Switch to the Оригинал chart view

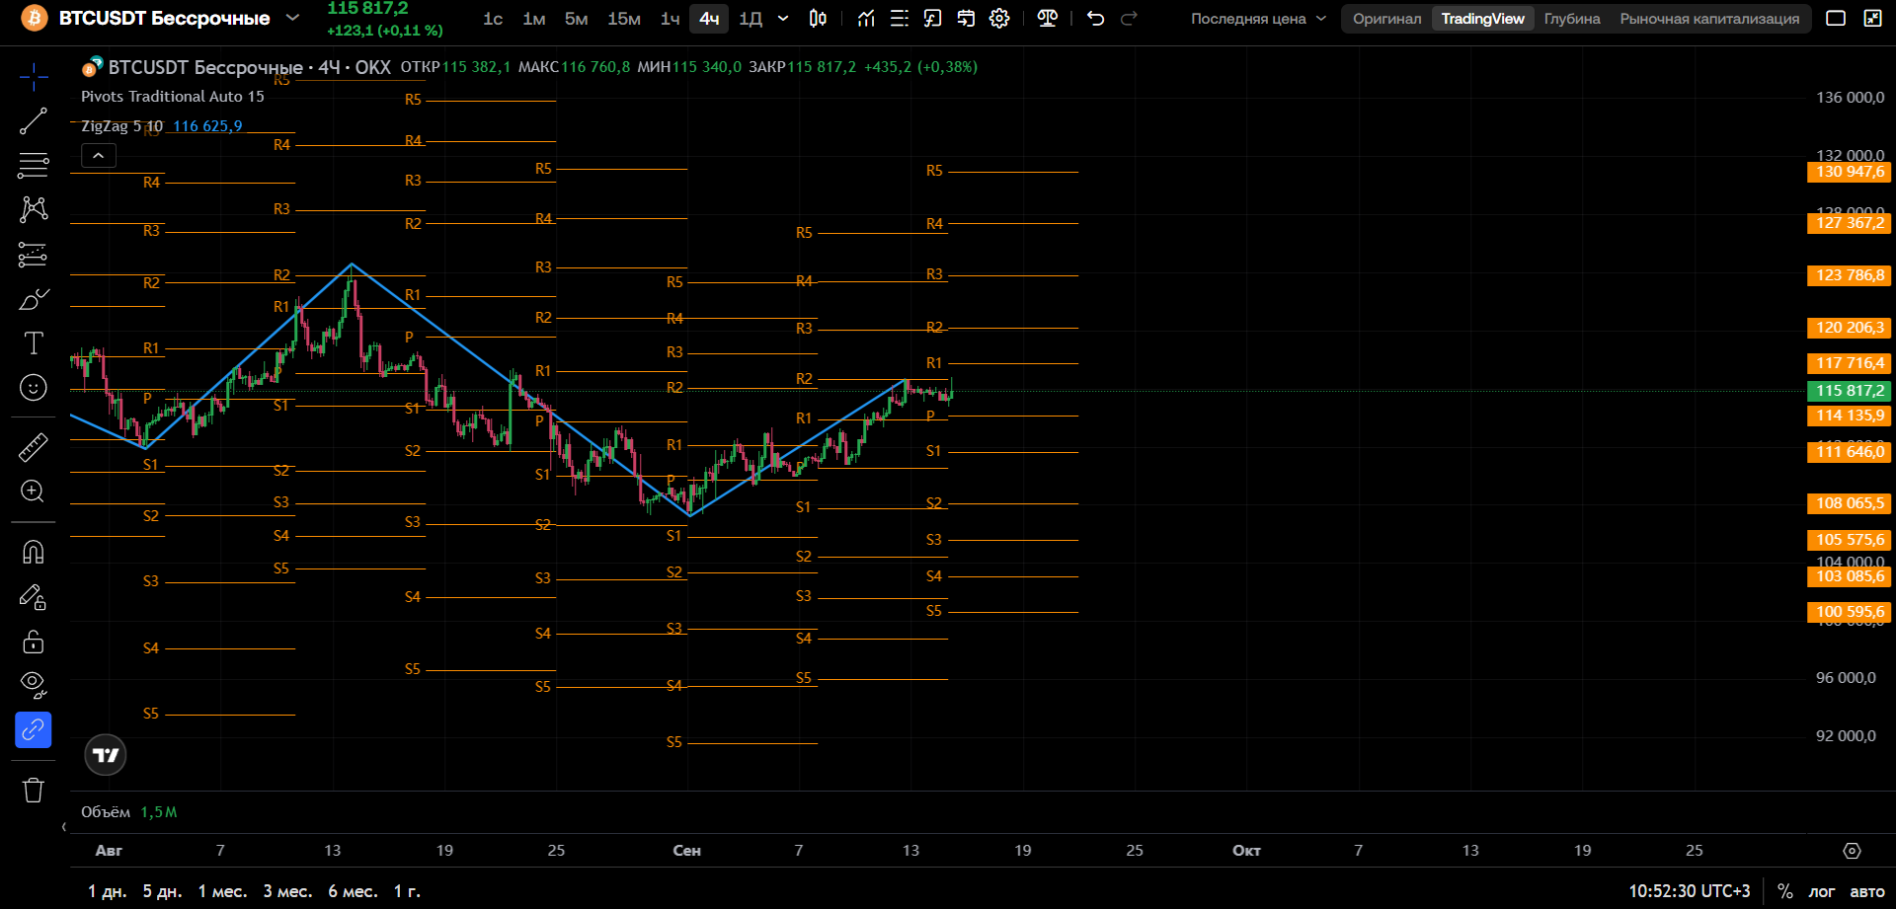pyautogui.click(x=1387, y=19)
